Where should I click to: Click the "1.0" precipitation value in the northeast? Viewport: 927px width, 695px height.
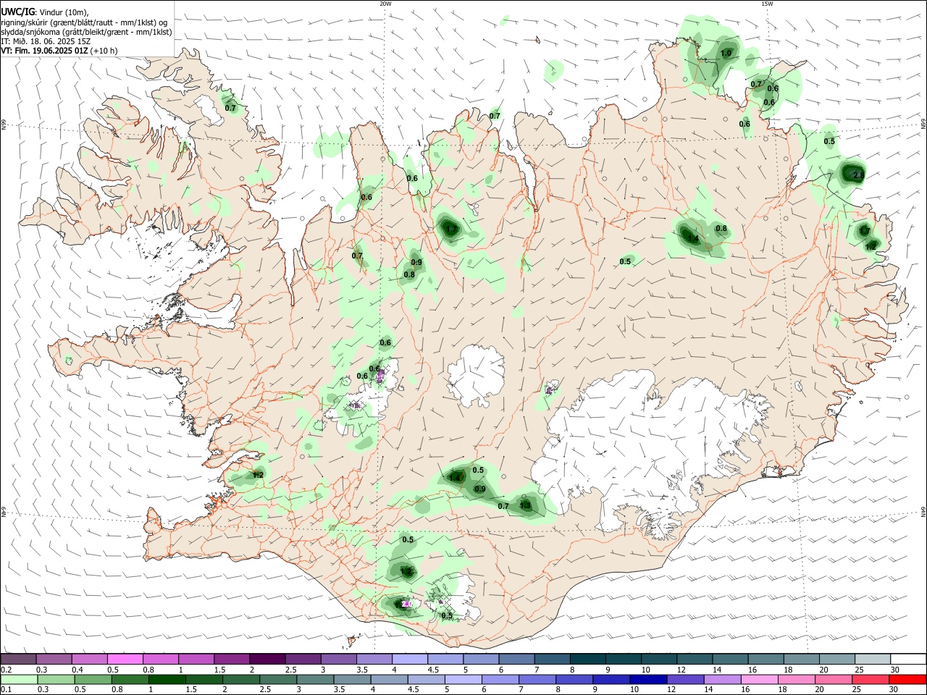[726, 54]
